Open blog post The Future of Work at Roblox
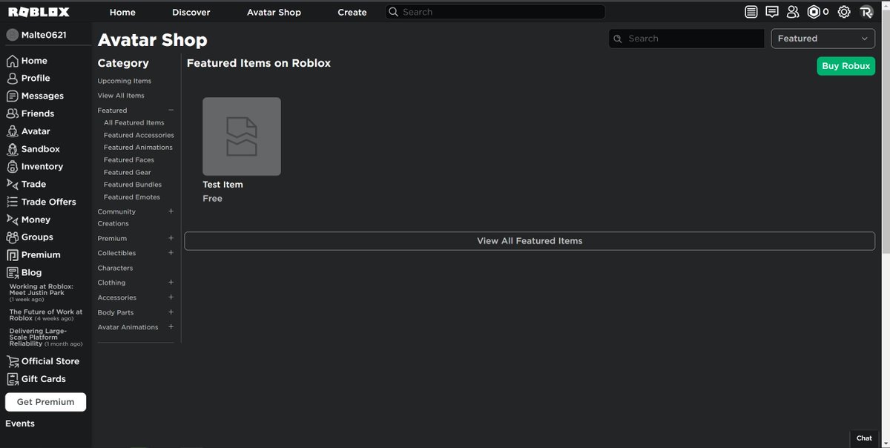 pos(46,315)
